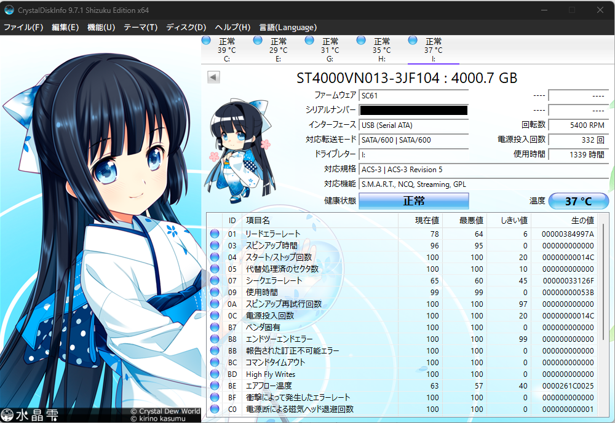The height and width of the screenshot is (423, 615).
Task: Click the 現在値 column header
Action: coord(421,220)
